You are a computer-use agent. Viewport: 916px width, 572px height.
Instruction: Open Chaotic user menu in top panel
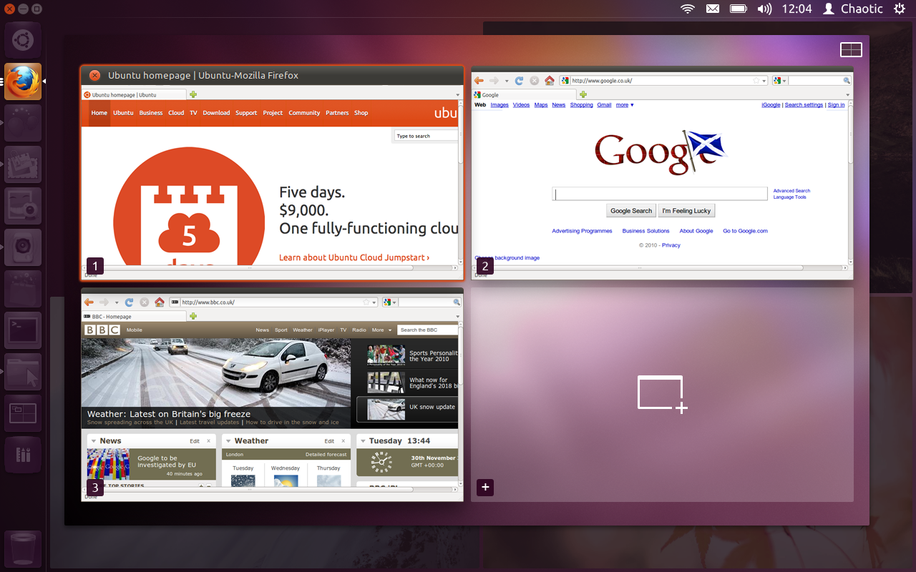tap(853, 9)
